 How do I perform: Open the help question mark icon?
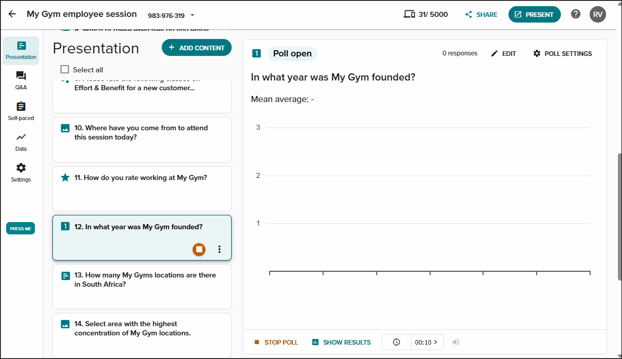point(576,14)
